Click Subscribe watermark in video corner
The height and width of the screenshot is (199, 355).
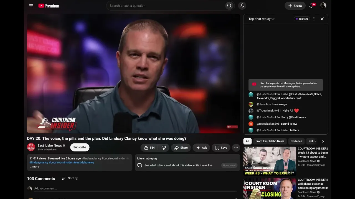(x=232, y=127)
